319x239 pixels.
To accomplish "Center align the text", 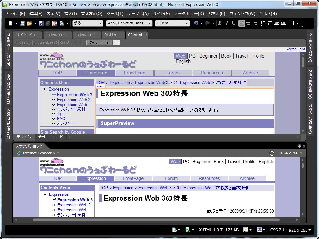I will point(248,23).
